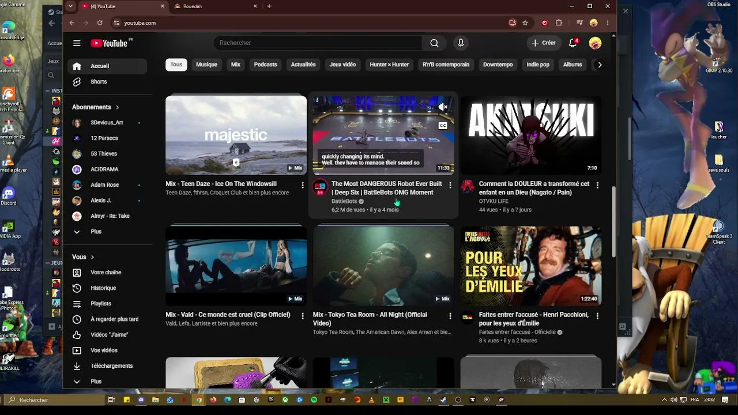The height and width of the screenshot is (415, 738).
Task: Open the majestic Teen Daze mix thumbnail
Action: 236,135
